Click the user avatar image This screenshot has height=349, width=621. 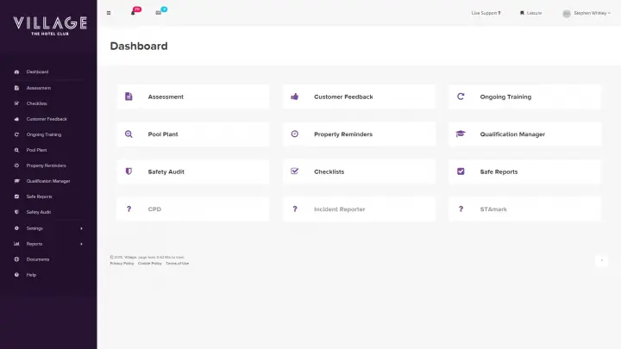point(567,14)
